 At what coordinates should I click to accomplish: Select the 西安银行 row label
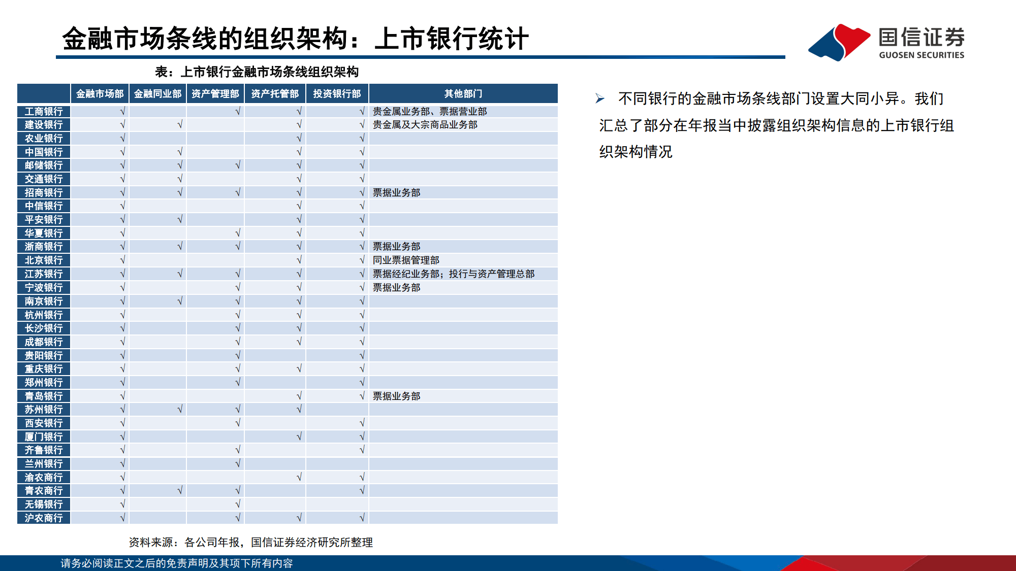[44, 423]
